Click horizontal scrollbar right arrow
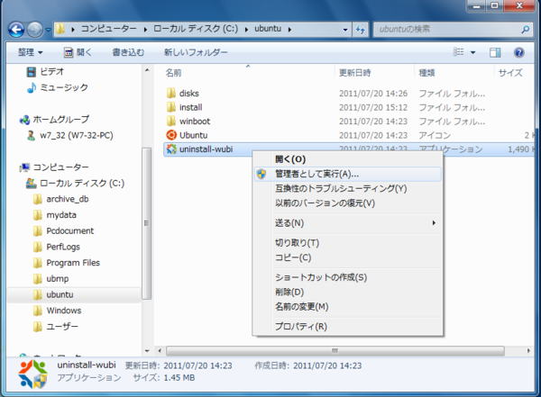The width and height of the screenshot is (541, 397). point(528,351)
